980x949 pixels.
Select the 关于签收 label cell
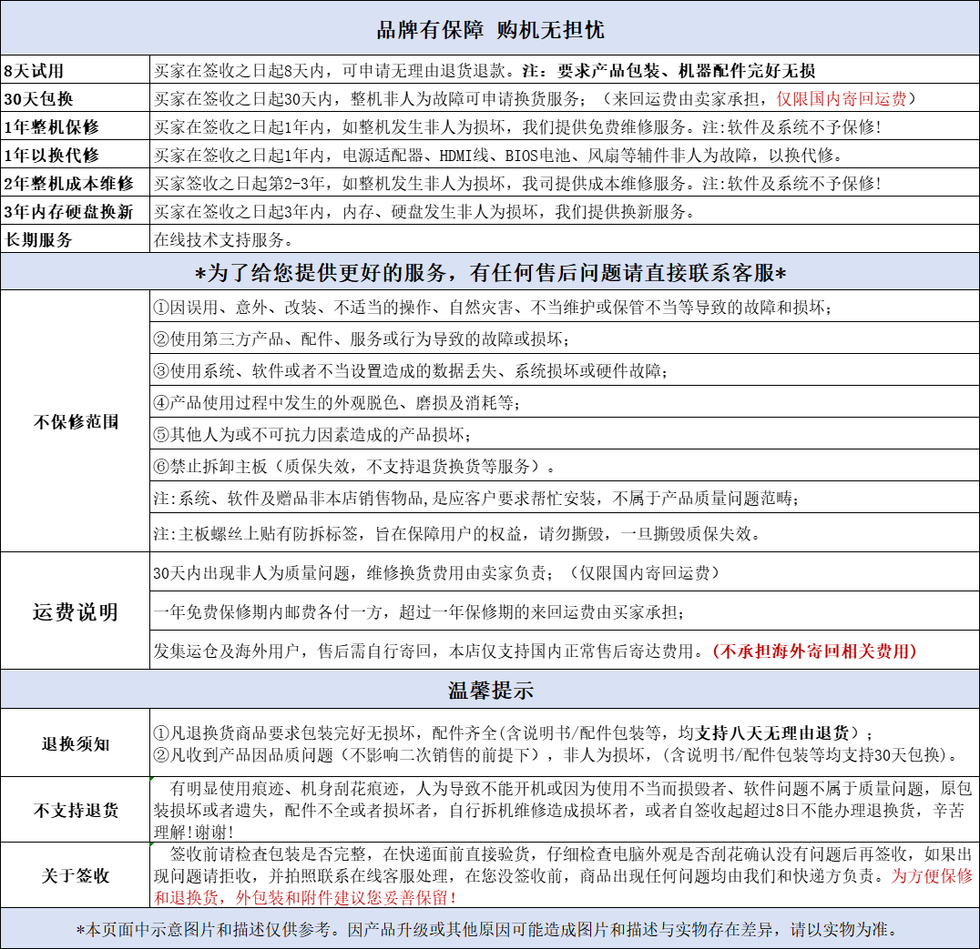[75, 875]
